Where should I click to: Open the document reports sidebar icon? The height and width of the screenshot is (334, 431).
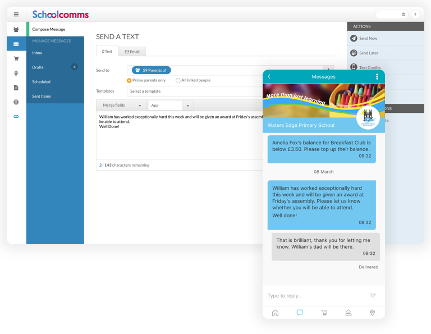click(x=16, y=88)
